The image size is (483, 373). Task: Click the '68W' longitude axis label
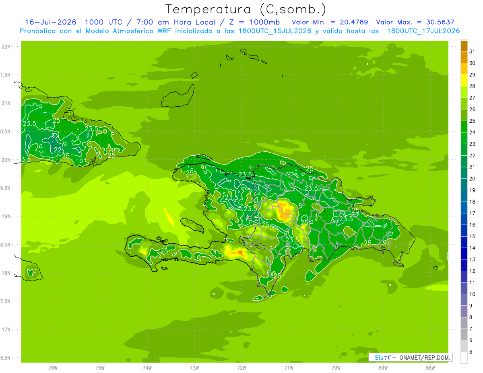[430, 367]
